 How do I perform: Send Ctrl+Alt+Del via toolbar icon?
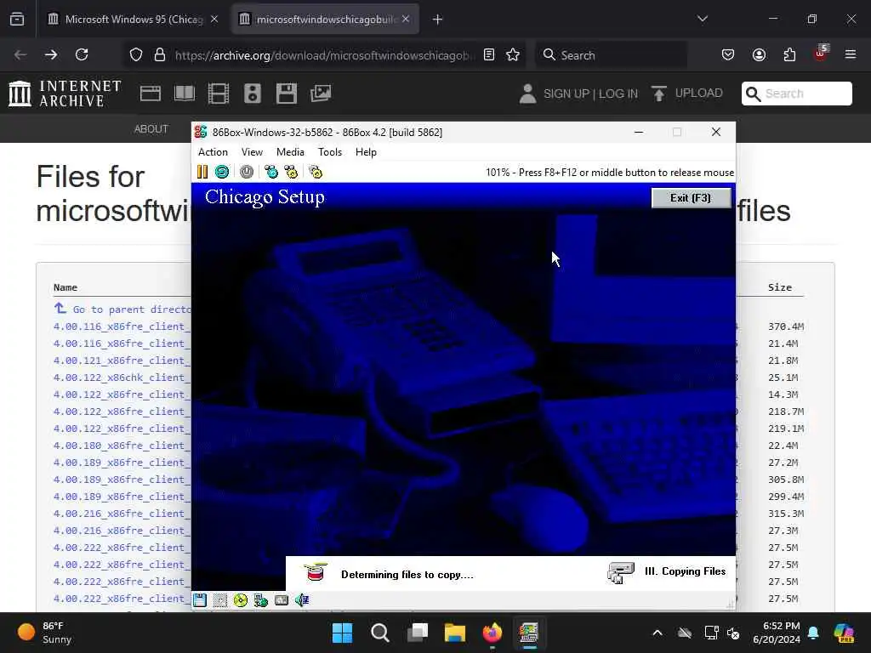[271, 172]
